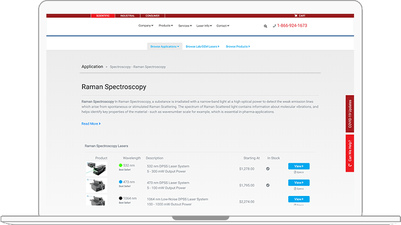Click the blue 473 nm wavelength dot

pyautogui.click(x=121, y=182)
